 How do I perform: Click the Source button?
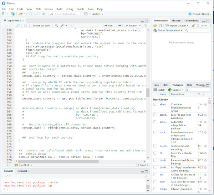(x=131, y=26)
